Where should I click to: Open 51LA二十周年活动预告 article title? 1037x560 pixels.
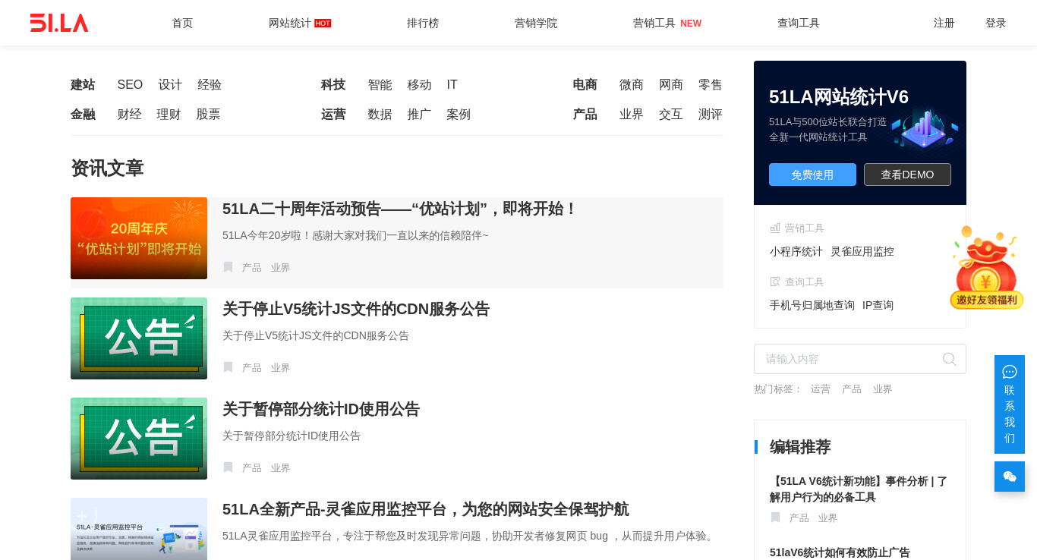[x=400, y=209]
